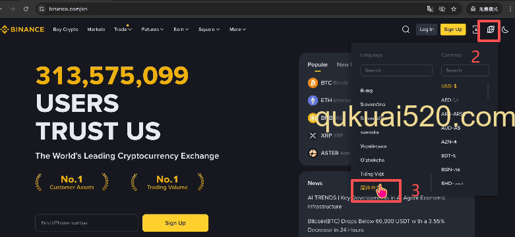Click the app download icon in header
The height and width of the screenshot is (237, 515).
coord(475,30)
